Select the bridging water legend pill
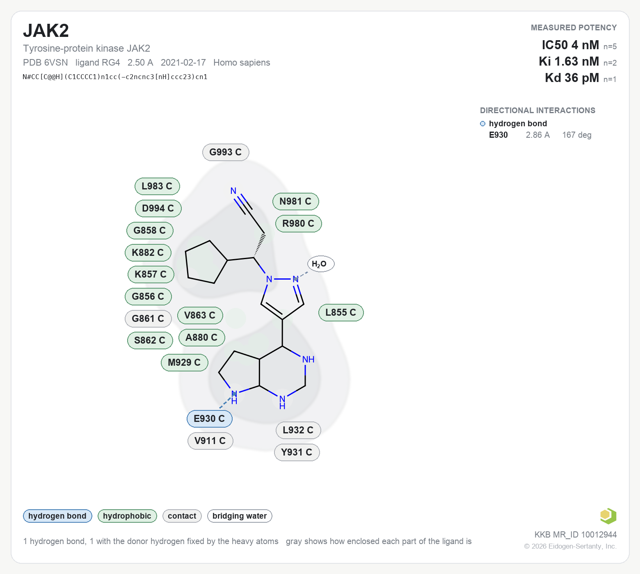 [x=240, y=516]
